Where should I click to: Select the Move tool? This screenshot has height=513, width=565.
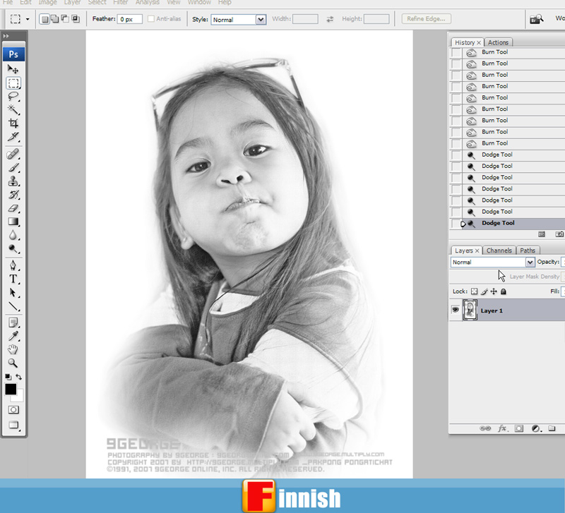13,68
